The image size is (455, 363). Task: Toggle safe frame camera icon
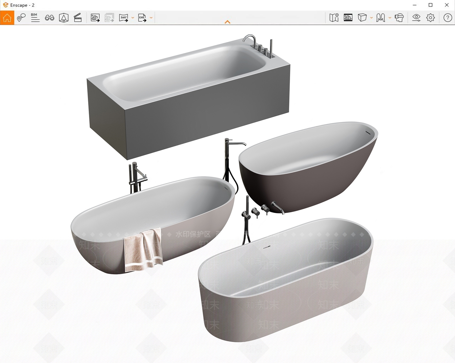(x=64, y=18)
